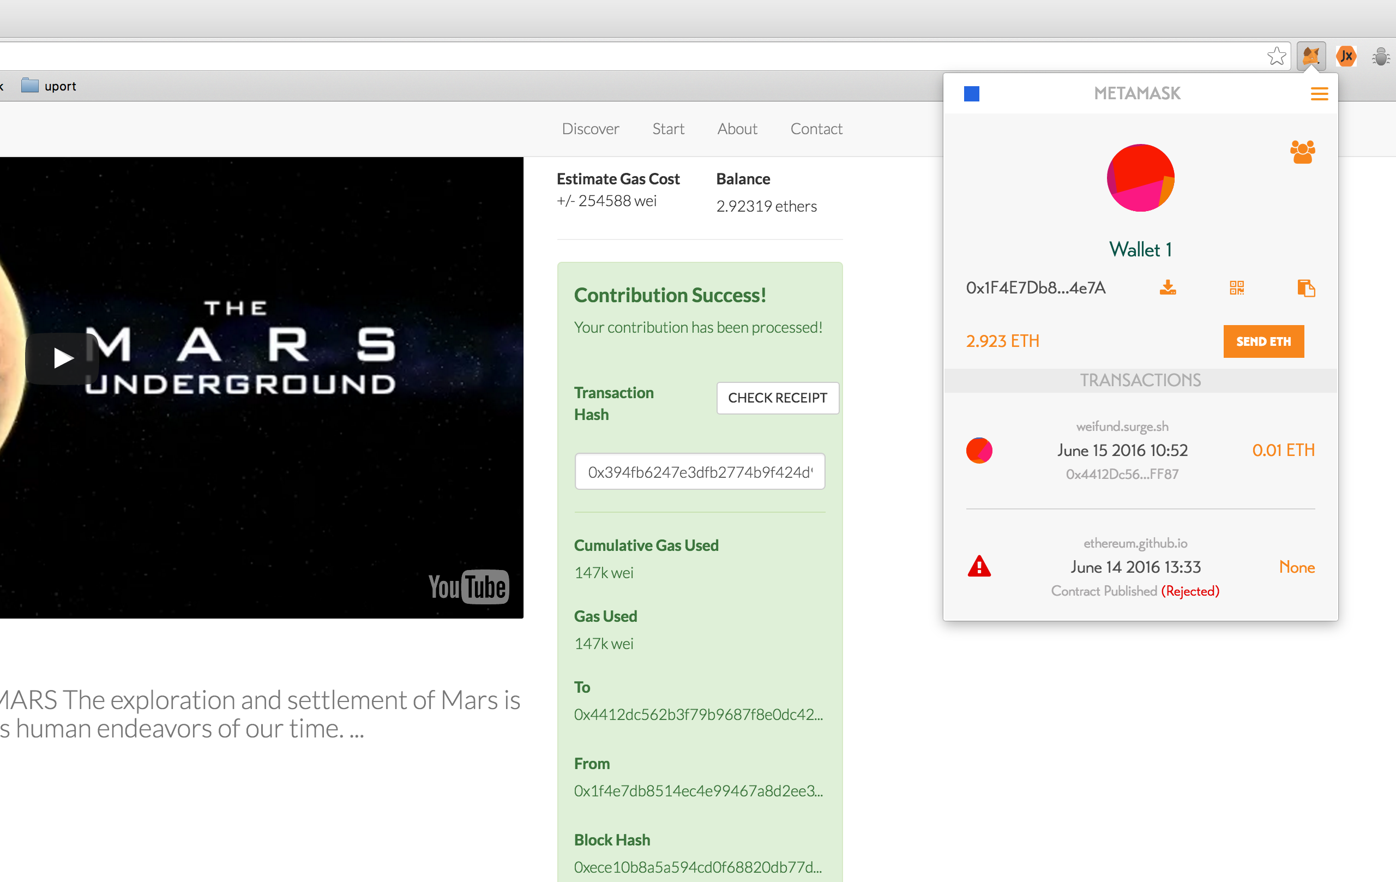Click the Contribution Success! heading
The image size is (1396, 882).
(670, 296)
